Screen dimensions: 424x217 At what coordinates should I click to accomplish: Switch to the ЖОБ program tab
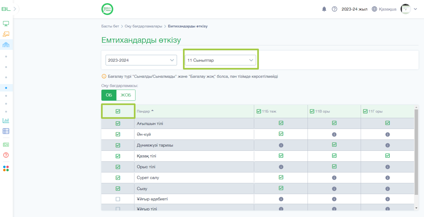126,95
